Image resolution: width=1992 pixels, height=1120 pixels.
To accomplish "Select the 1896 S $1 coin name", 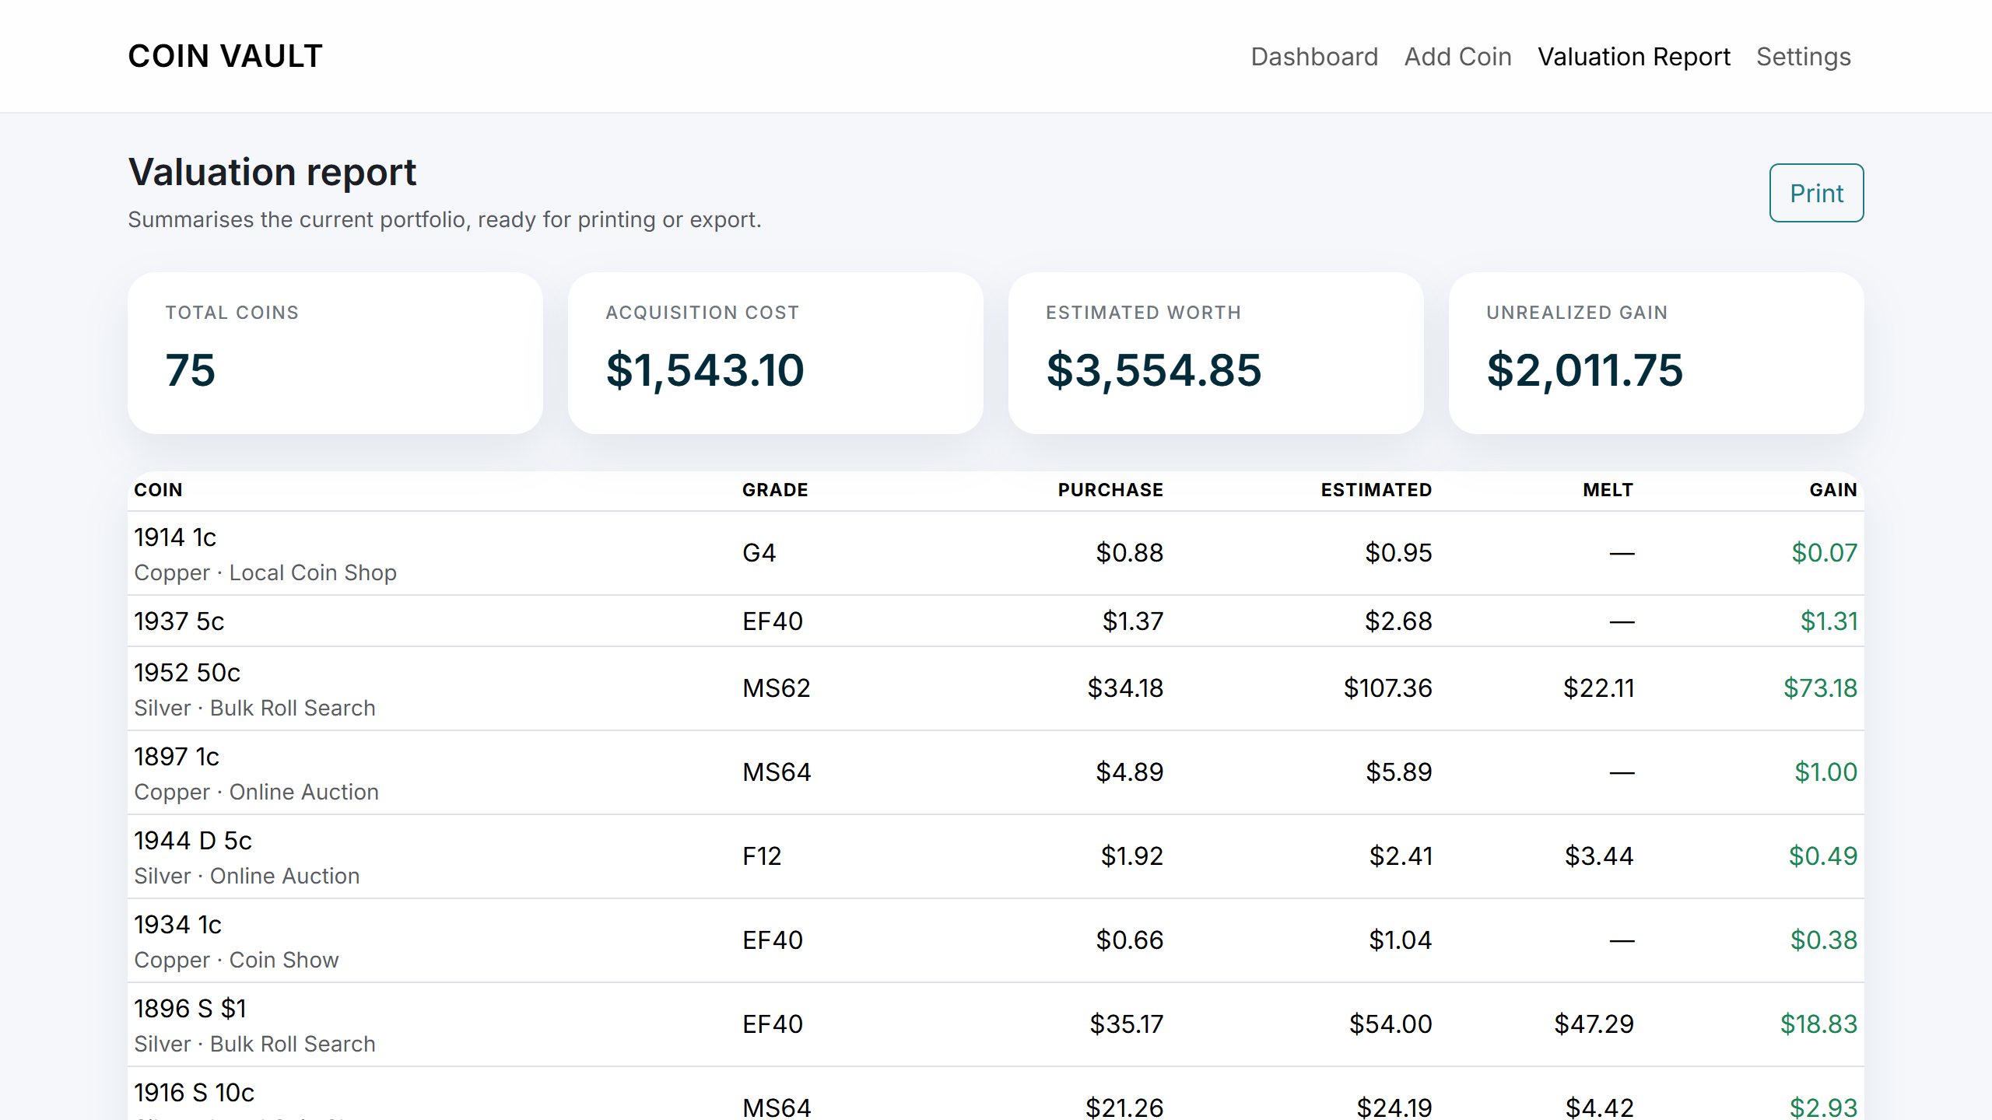I will coord(190,1008).
